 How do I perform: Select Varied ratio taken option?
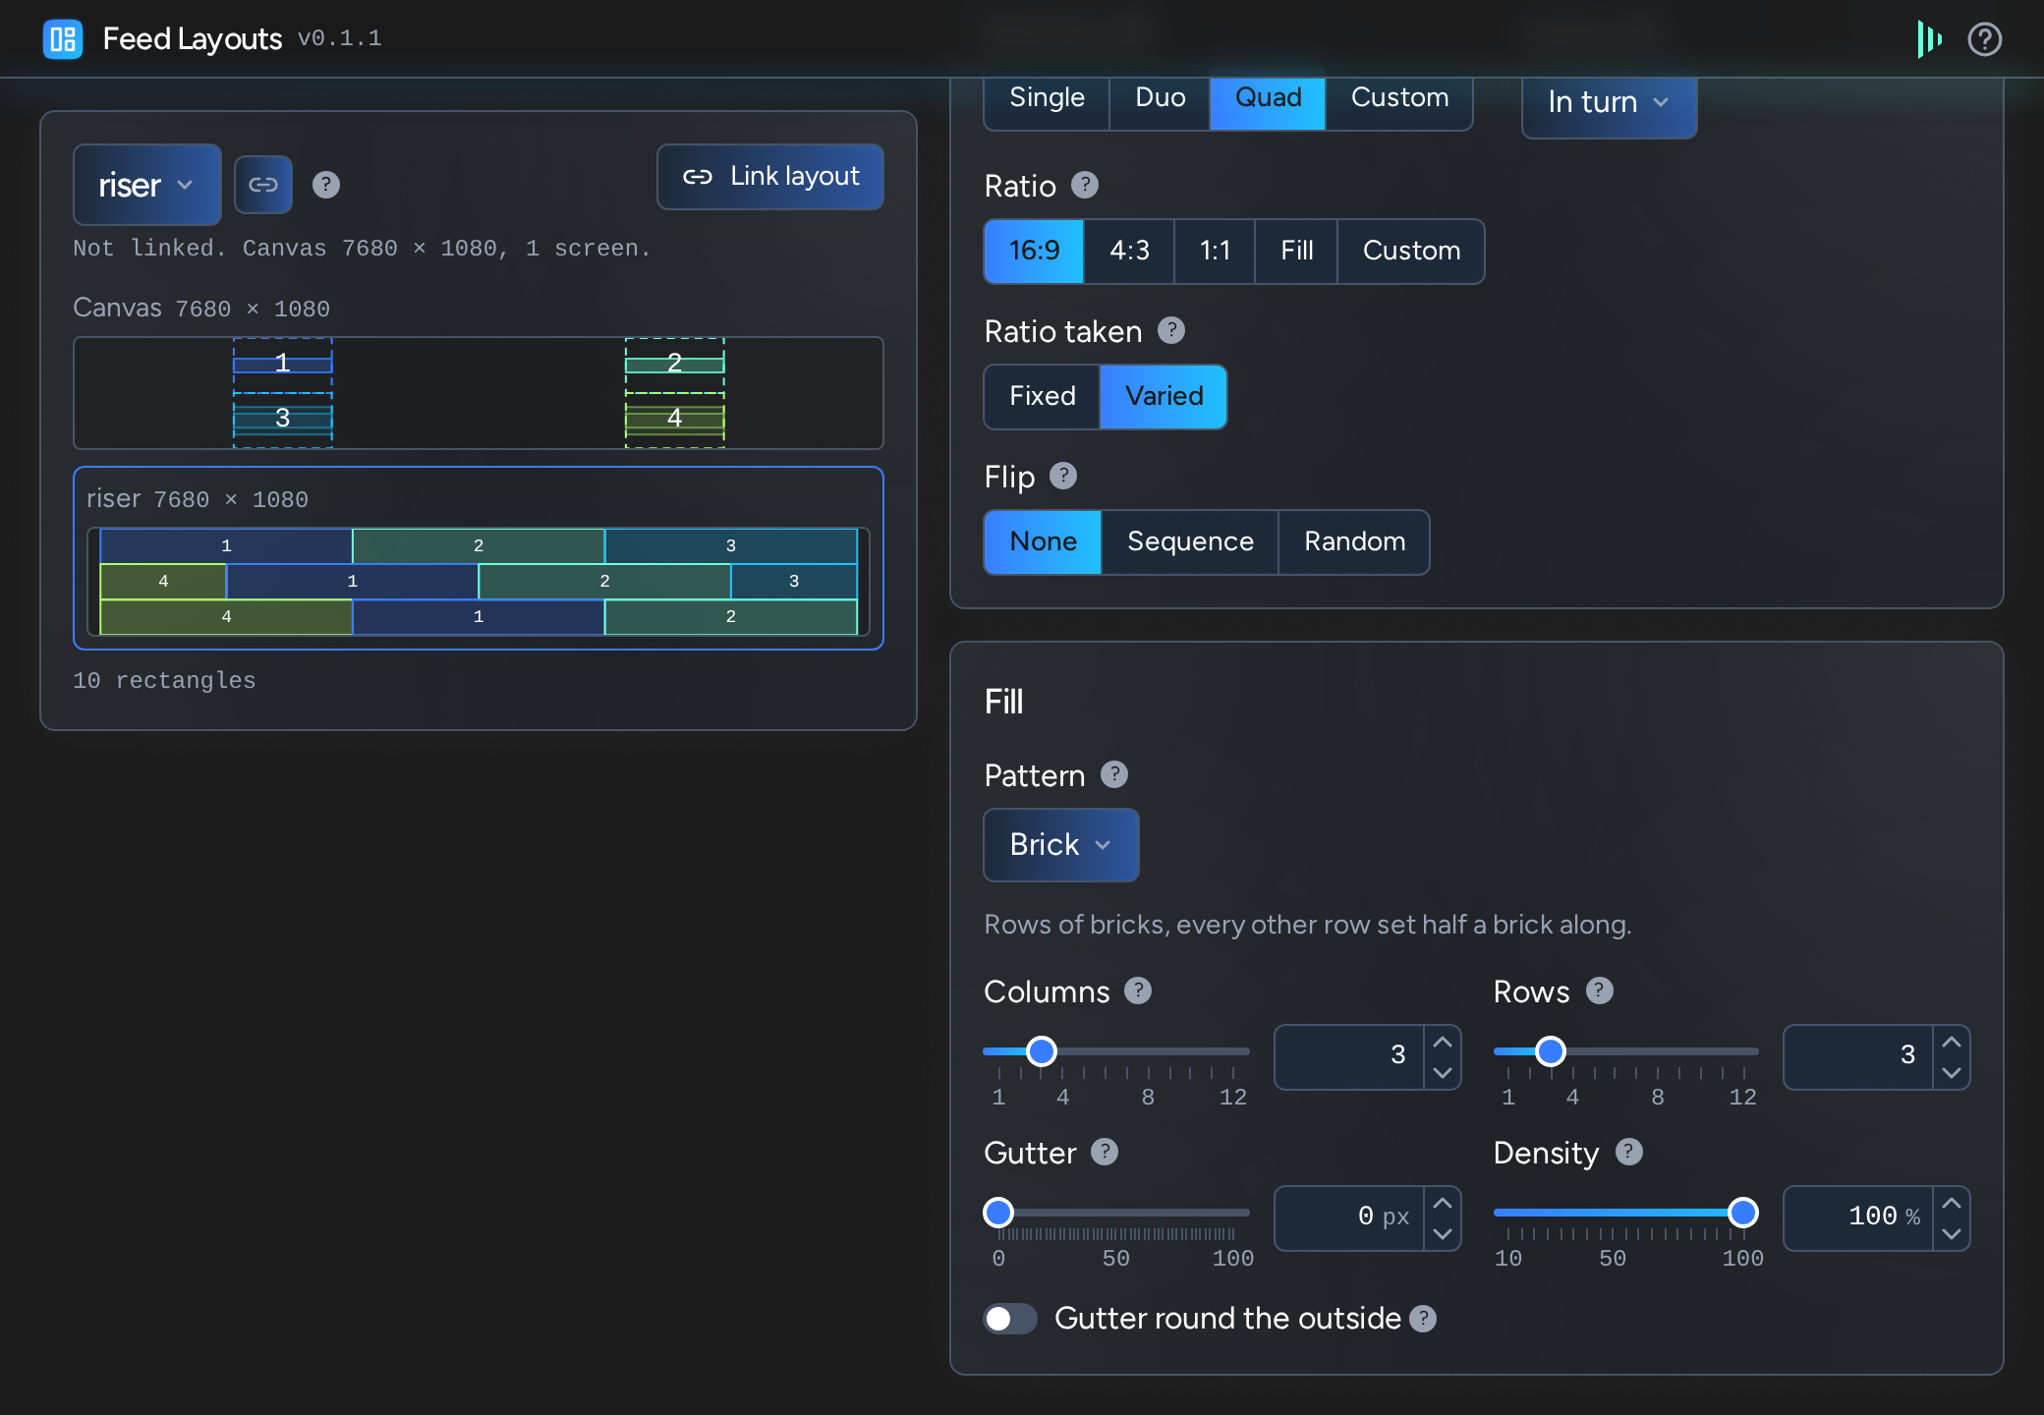[1164, 396]
